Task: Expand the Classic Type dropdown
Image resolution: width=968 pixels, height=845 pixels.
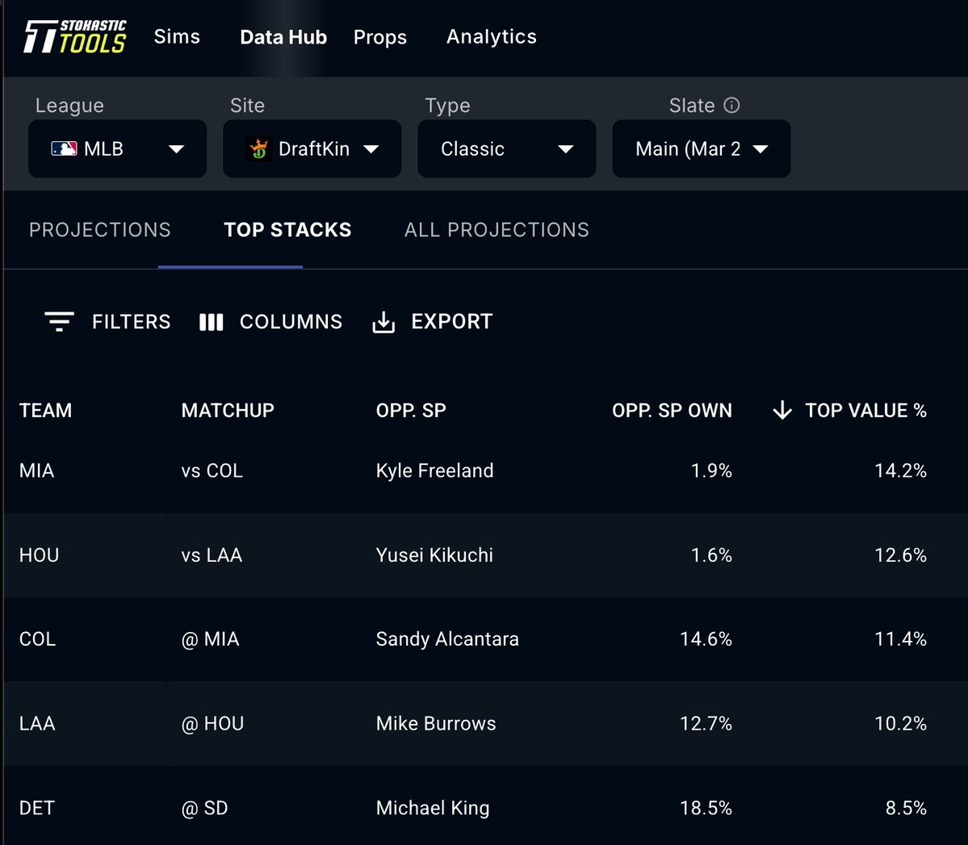Action: 507,149
